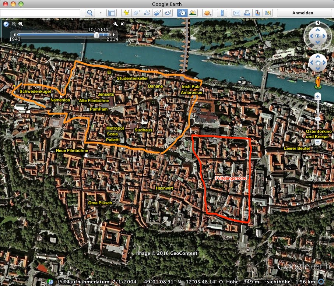Click the N north compass marker
334x286 pixels.
[317, 22]
